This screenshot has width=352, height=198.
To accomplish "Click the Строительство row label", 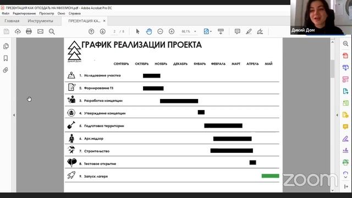I will coord(97,151).
